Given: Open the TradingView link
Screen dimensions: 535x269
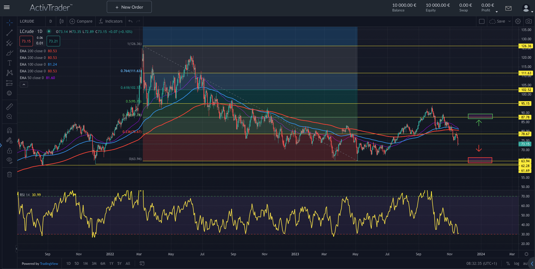Looking at the screenshot, I should coord(49,264).
